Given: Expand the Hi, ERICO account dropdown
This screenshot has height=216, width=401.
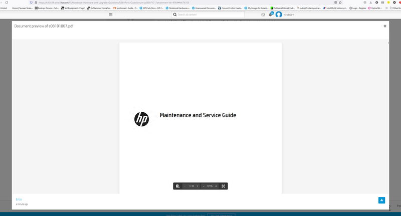Looking at the screenshot, I should point(289,15).
